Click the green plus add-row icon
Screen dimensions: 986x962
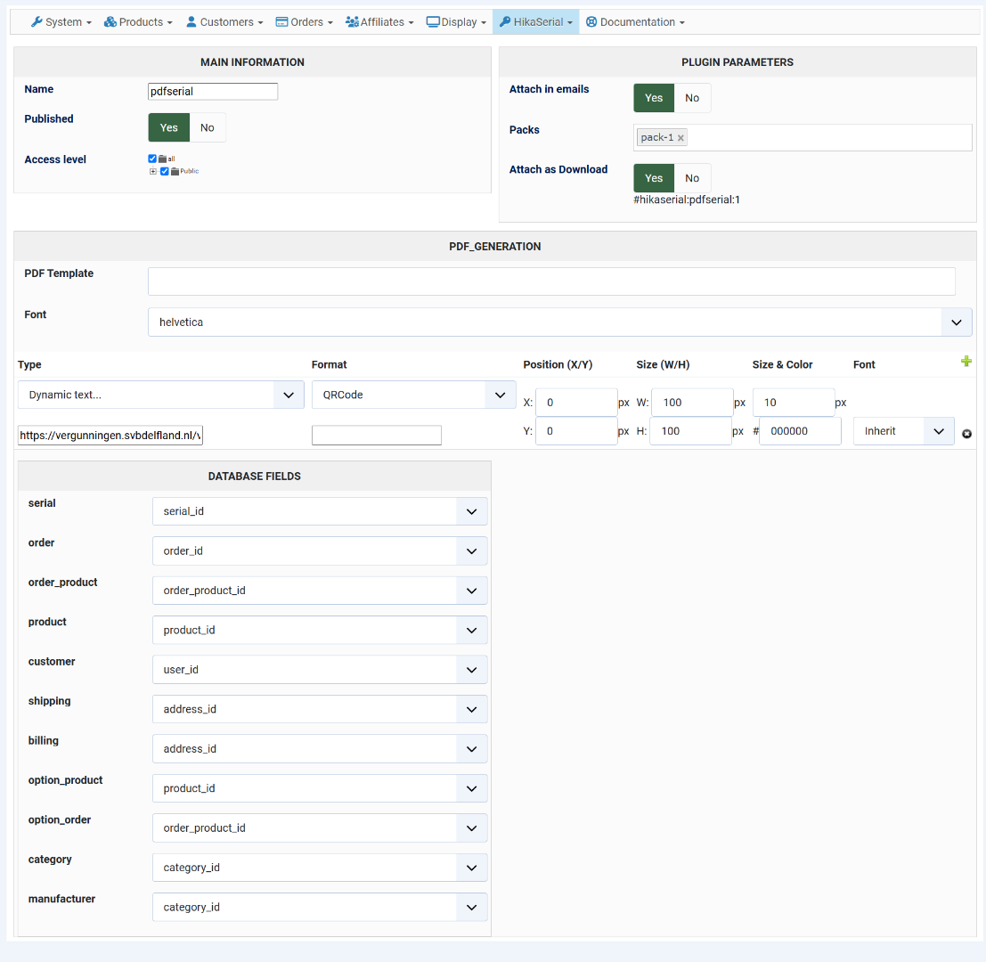tap(966, 362)
